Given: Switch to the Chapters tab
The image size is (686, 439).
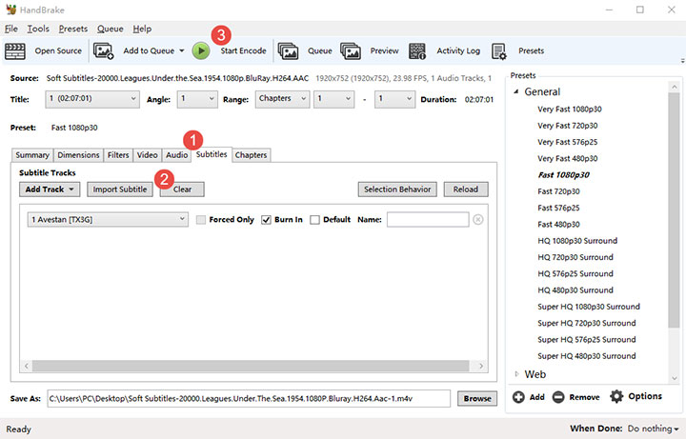Looking at the screenshot, I should [x=251, y=155].
